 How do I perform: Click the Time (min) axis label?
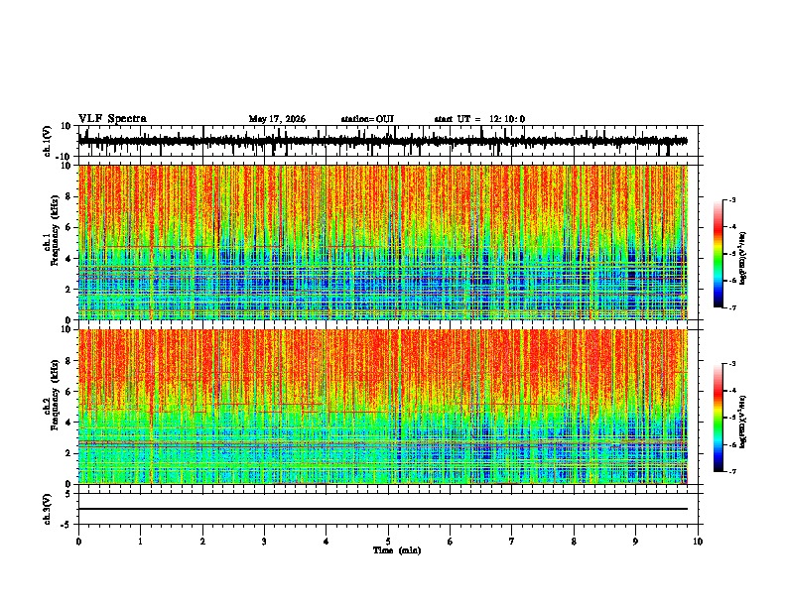[x=397, y=550]
